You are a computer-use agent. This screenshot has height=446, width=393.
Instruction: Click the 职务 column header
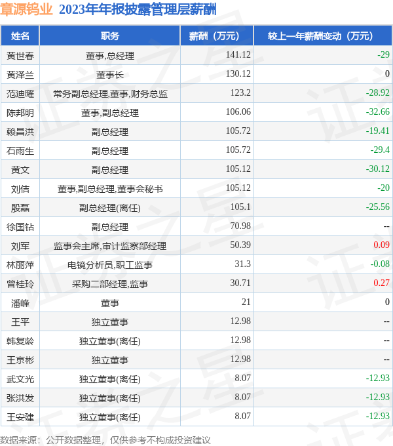(110, 36)
